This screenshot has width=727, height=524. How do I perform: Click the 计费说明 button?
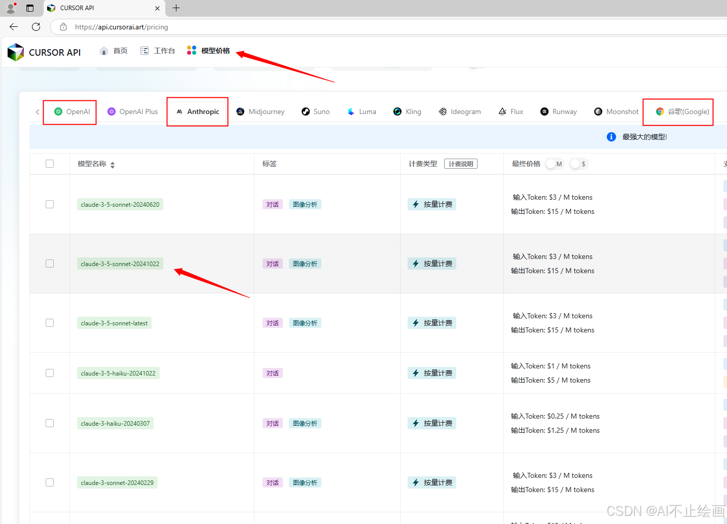461,164
